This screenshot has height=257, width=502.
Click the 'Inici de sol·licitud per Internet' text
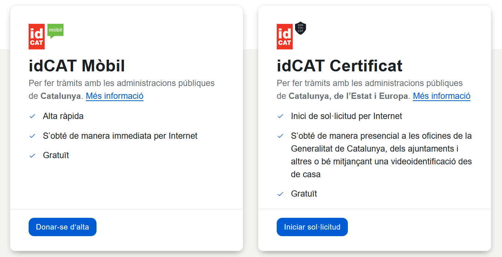[346, 116]
